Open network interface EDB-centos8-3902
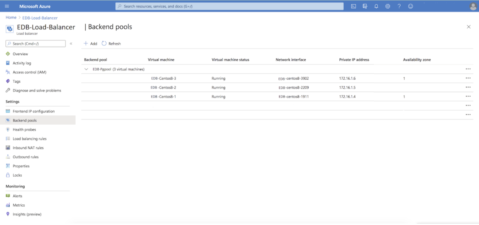This screenshot has height=225, width=479. pyautogui.click(x=293, y=79)
